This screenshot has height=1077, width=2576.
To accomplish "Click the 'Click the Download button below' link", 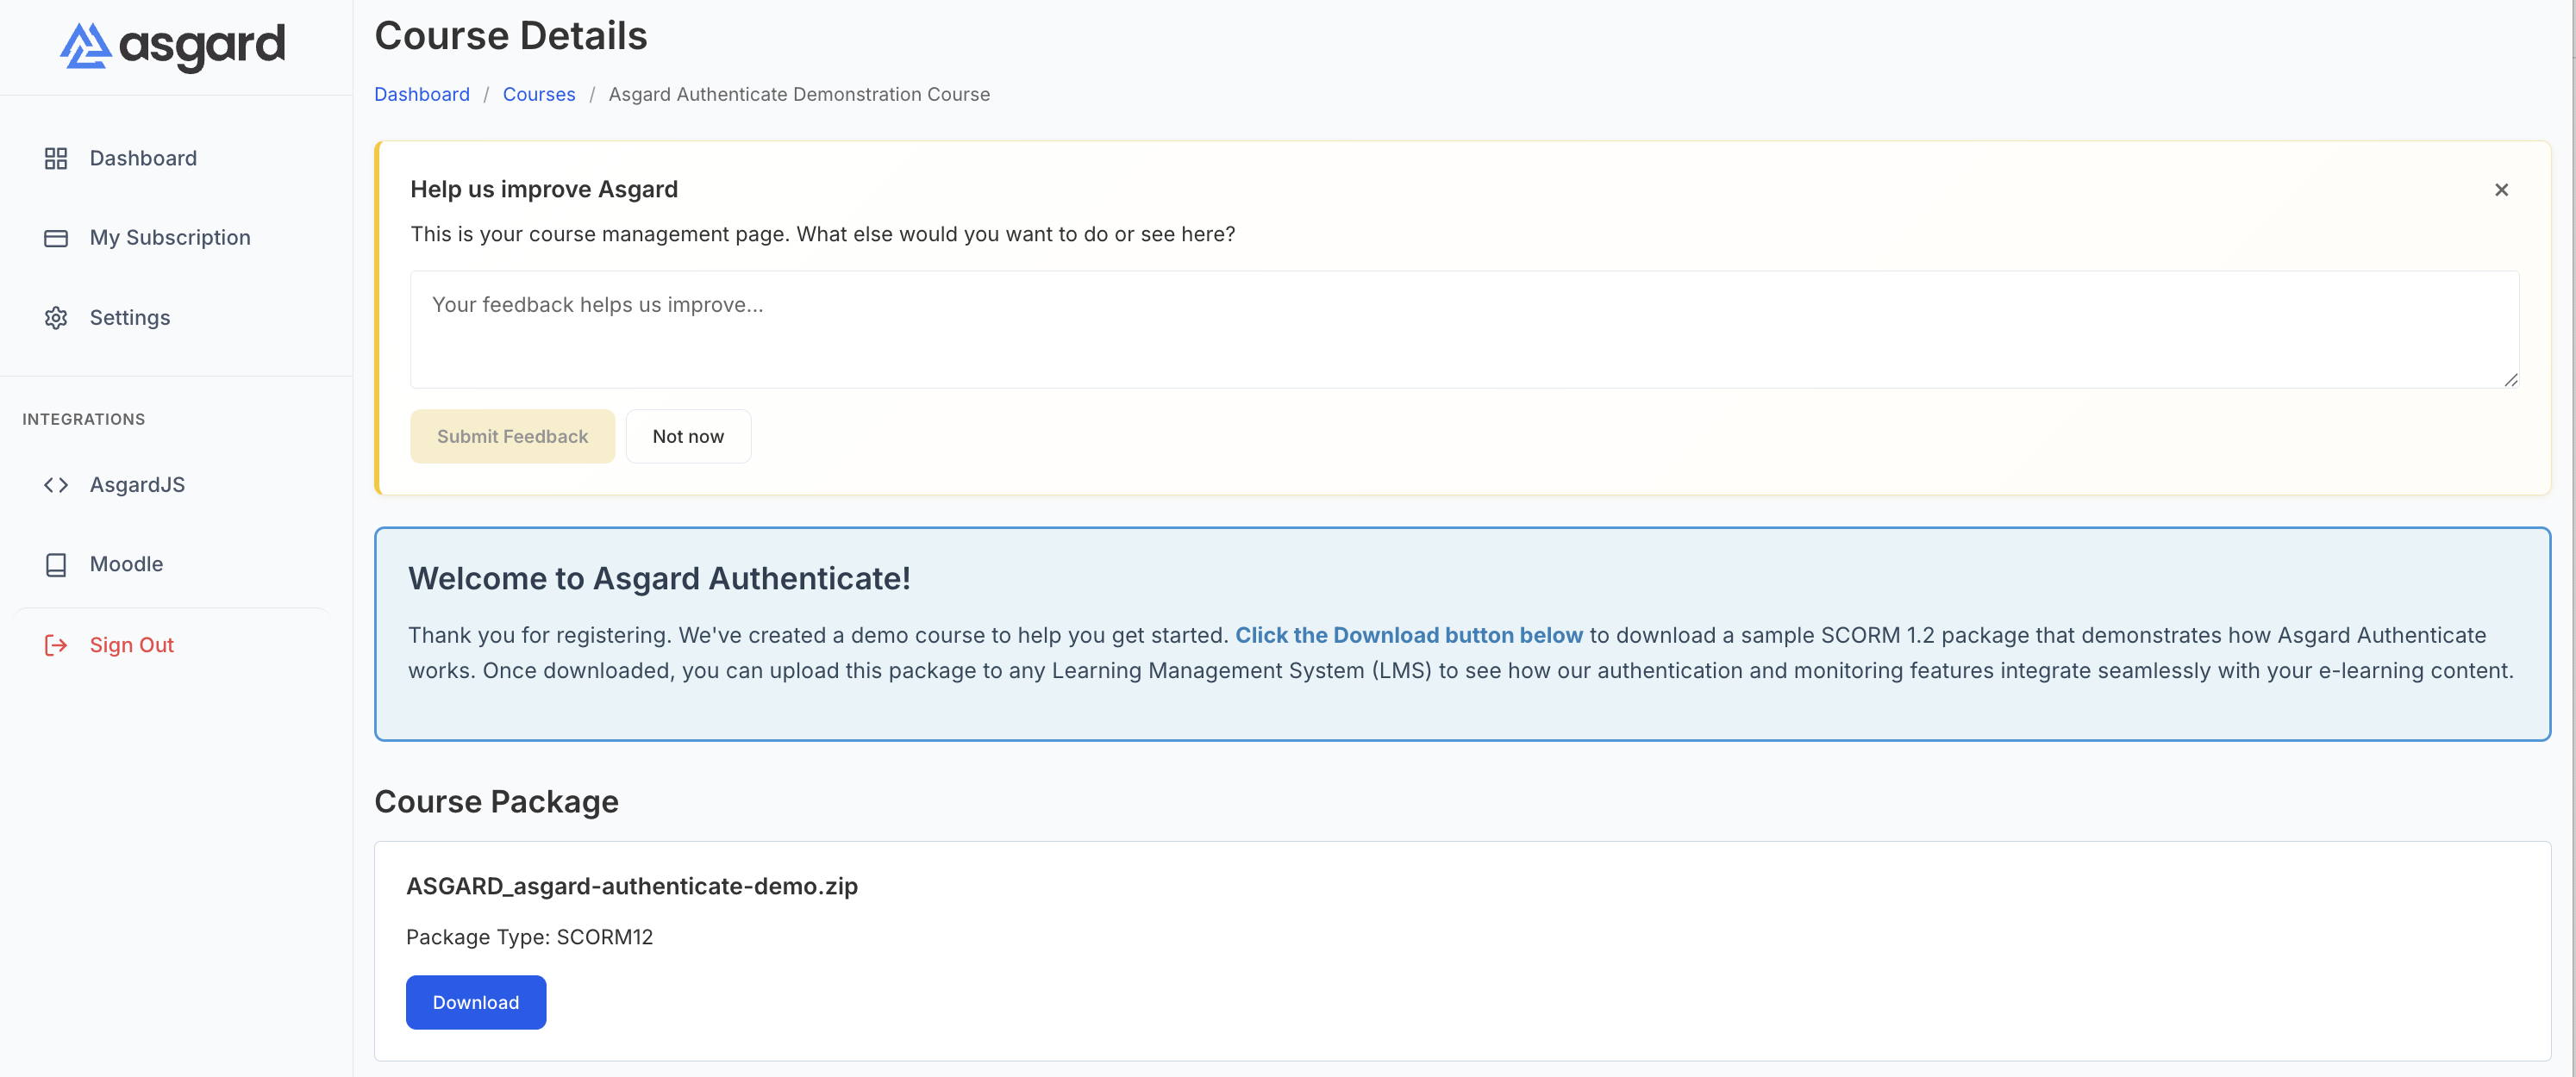I will click(x=1408, y=634).
